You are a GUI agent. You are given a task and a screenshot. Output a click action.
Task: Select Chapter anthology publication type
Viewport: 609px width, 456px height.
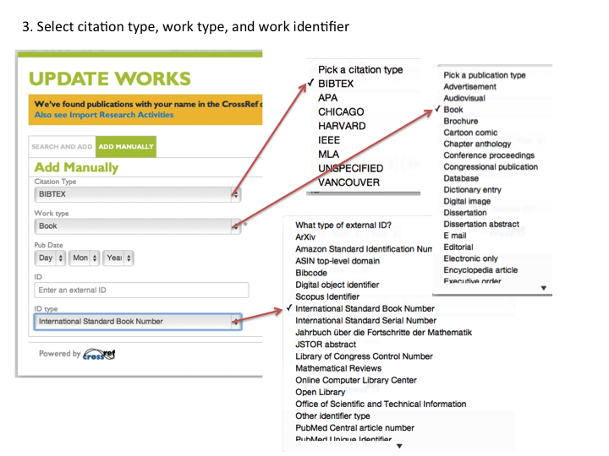pos(477,144)
